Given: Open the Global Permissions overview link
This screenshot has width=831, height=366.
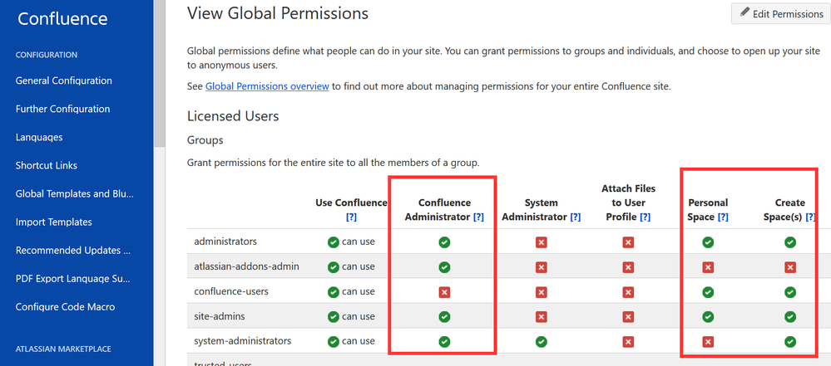Looking at the screenshot, I should tap(267, 85).
